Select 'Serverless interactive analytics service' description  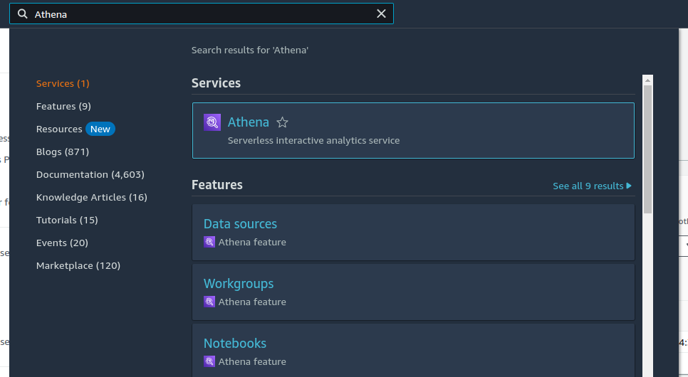click(x=313, y=141)
